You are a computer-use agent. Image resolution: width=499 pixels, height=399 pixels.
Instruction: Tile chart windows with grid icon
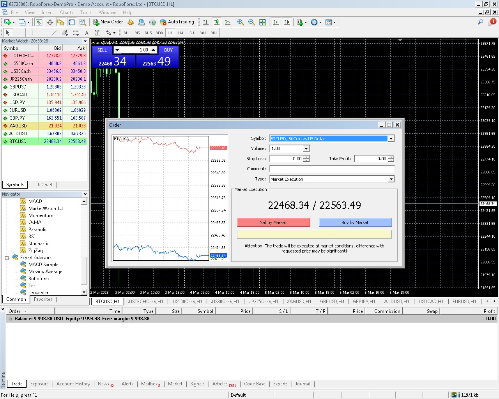[262, 22]
